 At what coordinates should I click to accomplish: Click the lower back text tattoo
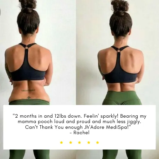pyautogui.click(x=28, y=90)
